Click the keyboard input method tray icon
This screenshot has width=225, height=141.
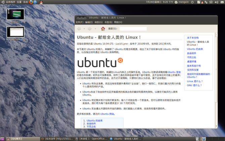click(211, 2)
